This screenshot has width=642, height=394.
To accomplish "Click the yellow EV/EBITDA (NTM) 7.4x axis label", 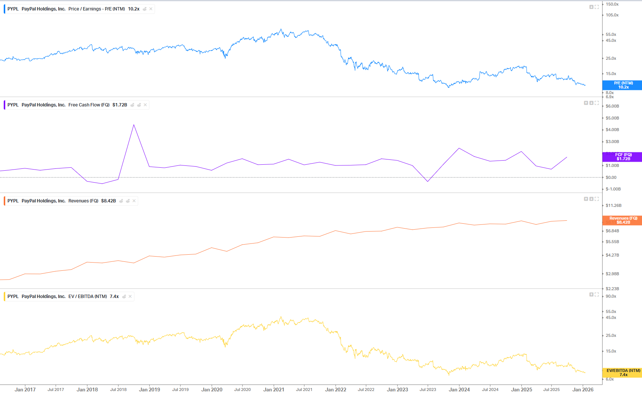I will pos(623,372).
